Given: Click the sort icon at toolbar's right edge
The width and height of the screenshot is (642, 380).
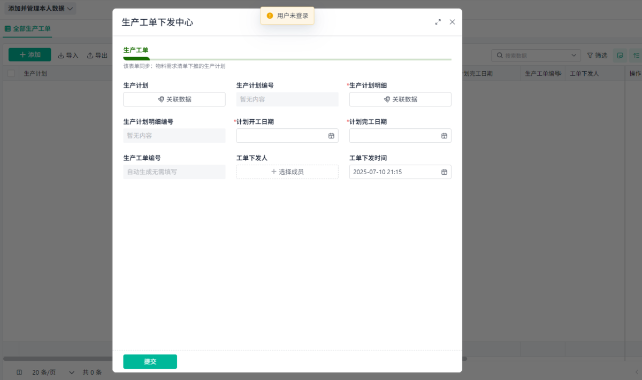Looking at the screenshot, I should [x=636, y=56].
